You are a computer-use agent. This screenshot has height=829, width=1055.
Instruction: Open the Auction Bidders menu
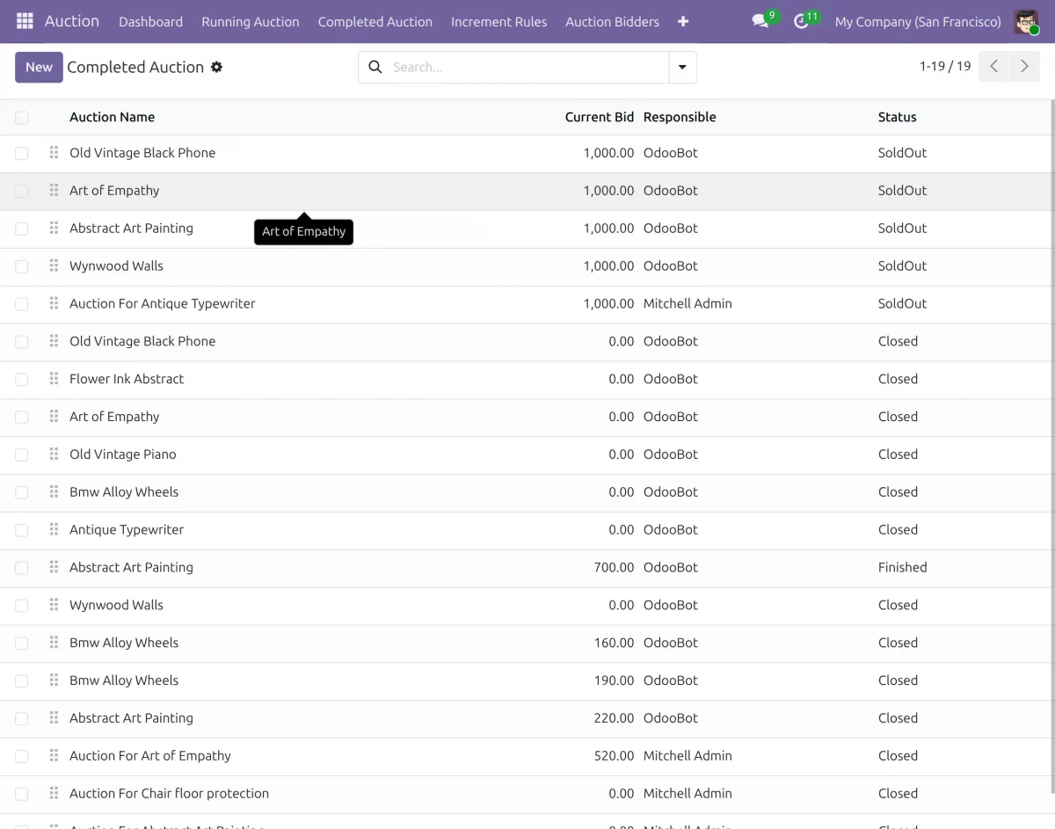(612, 21)
